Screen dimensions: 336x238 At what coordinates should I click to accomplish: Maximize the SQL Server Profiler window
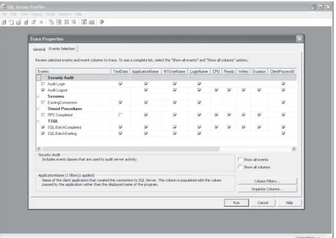(x=321, y=7)
